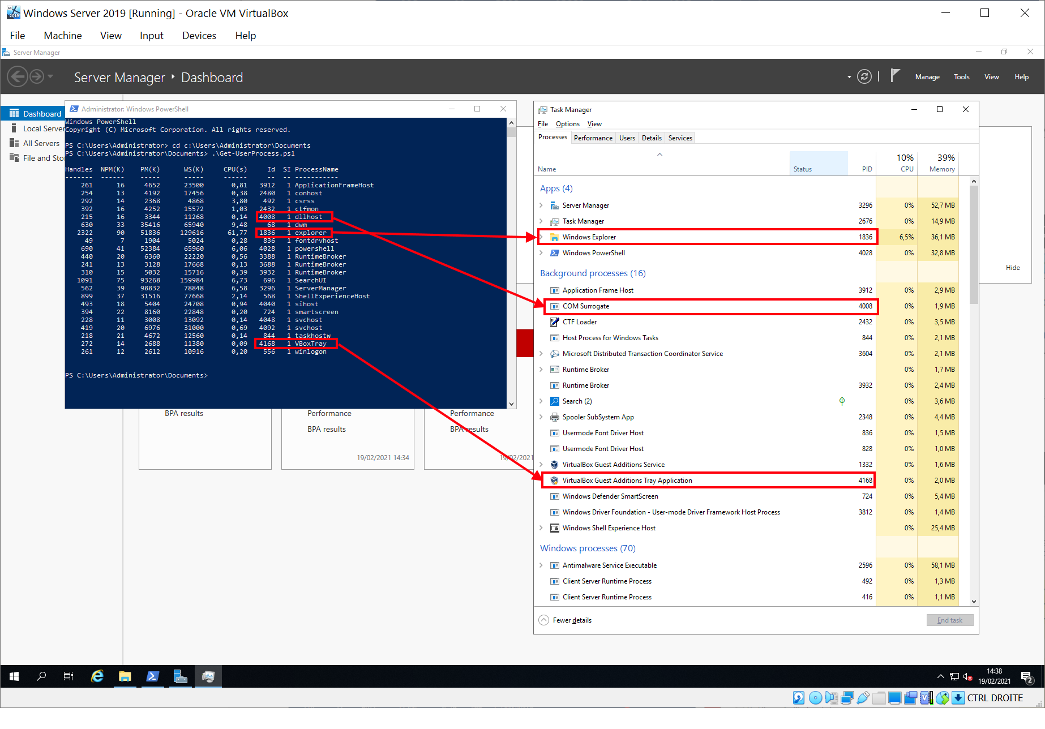
Task: Open the Task Manager Options menu
Action: [x=567, y=124]
